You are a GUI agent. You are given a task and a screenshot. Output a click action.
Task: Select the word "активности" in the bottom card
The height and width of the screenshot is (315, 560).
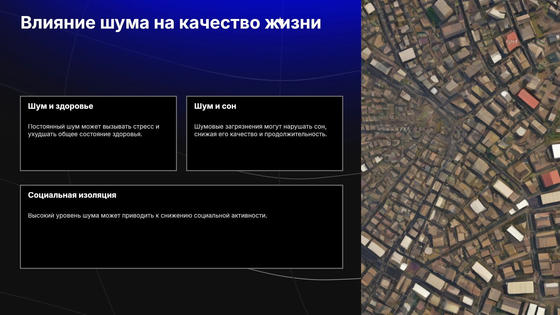coord(249,216)
